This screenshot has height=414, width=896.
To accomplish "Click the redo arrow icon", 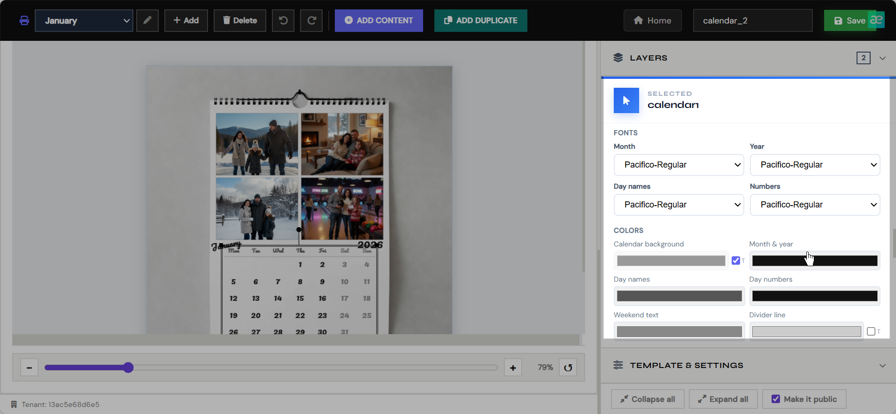I will 311,21.
